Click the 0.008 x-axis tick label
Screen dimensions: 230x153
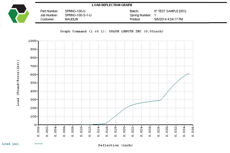tap(73, 132)
